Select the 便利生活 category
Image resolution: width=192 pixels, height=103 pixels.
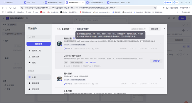click(39, 89)
